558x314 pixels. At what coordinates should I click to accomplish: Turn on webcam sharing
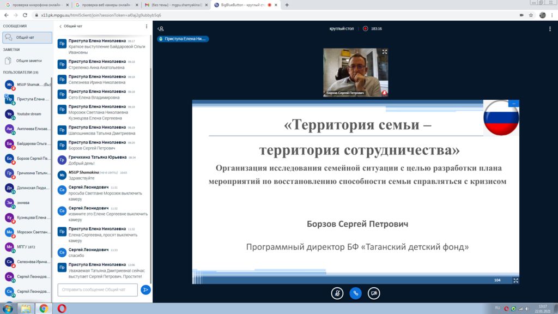(x=374, y=293)
